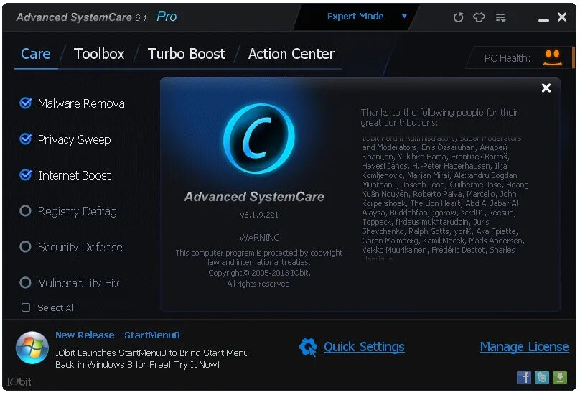Click the All rights reserved text

(259, 284)
